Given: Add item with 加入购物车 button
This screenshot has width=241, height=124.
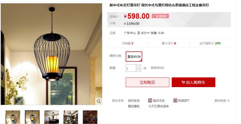Looking at the screenshot, I should (193, 82).
